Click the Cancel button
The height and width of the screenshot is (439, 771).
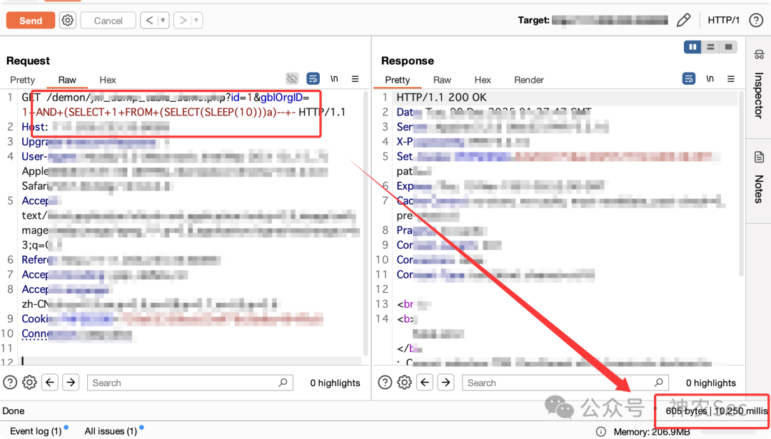click(109, 21)
